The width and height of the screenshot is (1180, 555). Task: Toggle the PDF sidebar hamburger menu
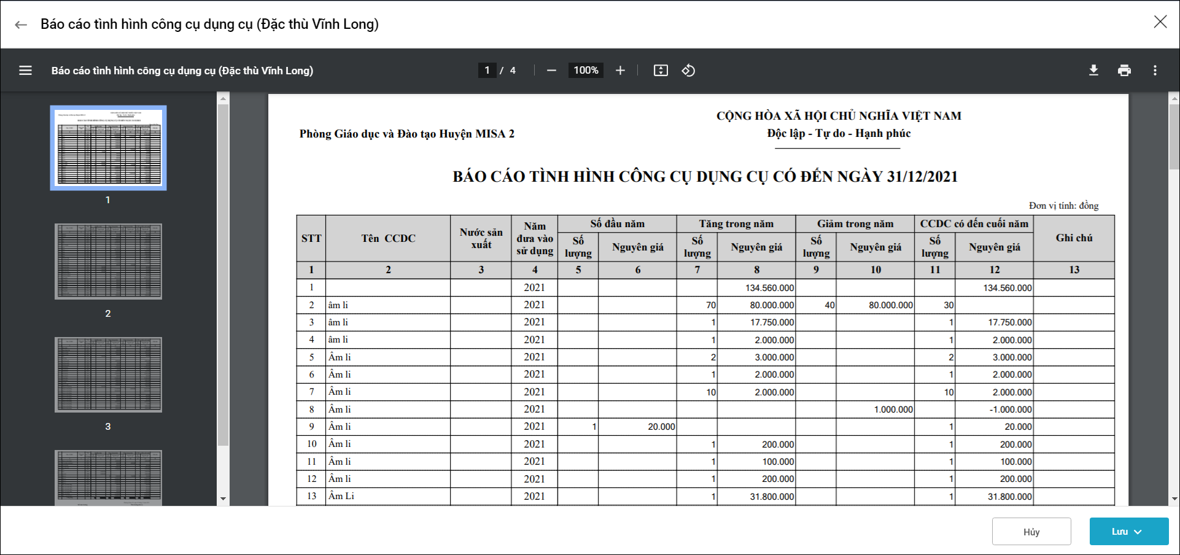point(25,71)
